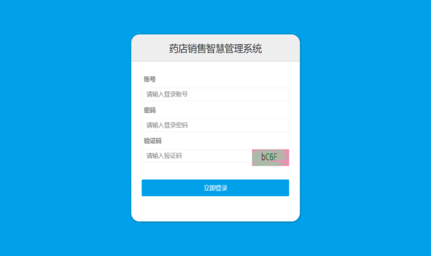Click the 药店销售智慧管理系统 title text
The image size is (431, 256).
tap(215, 49)
